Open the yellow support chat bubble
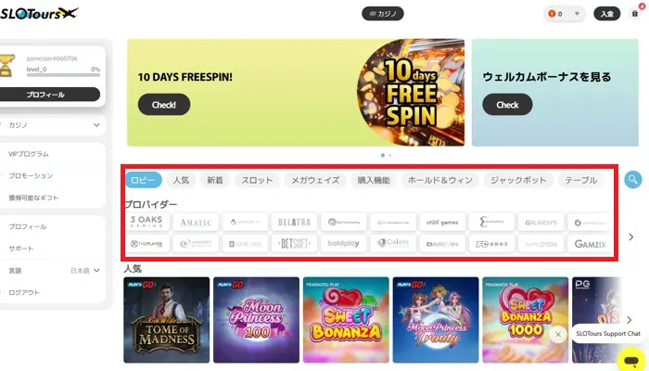This screenshot has height=371, width=649. [x=631, y=360]
